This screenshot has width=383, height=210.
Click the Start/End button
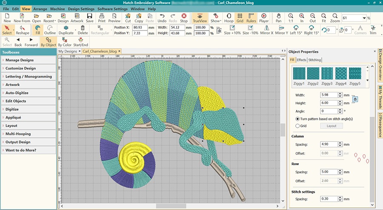(81, 42)
